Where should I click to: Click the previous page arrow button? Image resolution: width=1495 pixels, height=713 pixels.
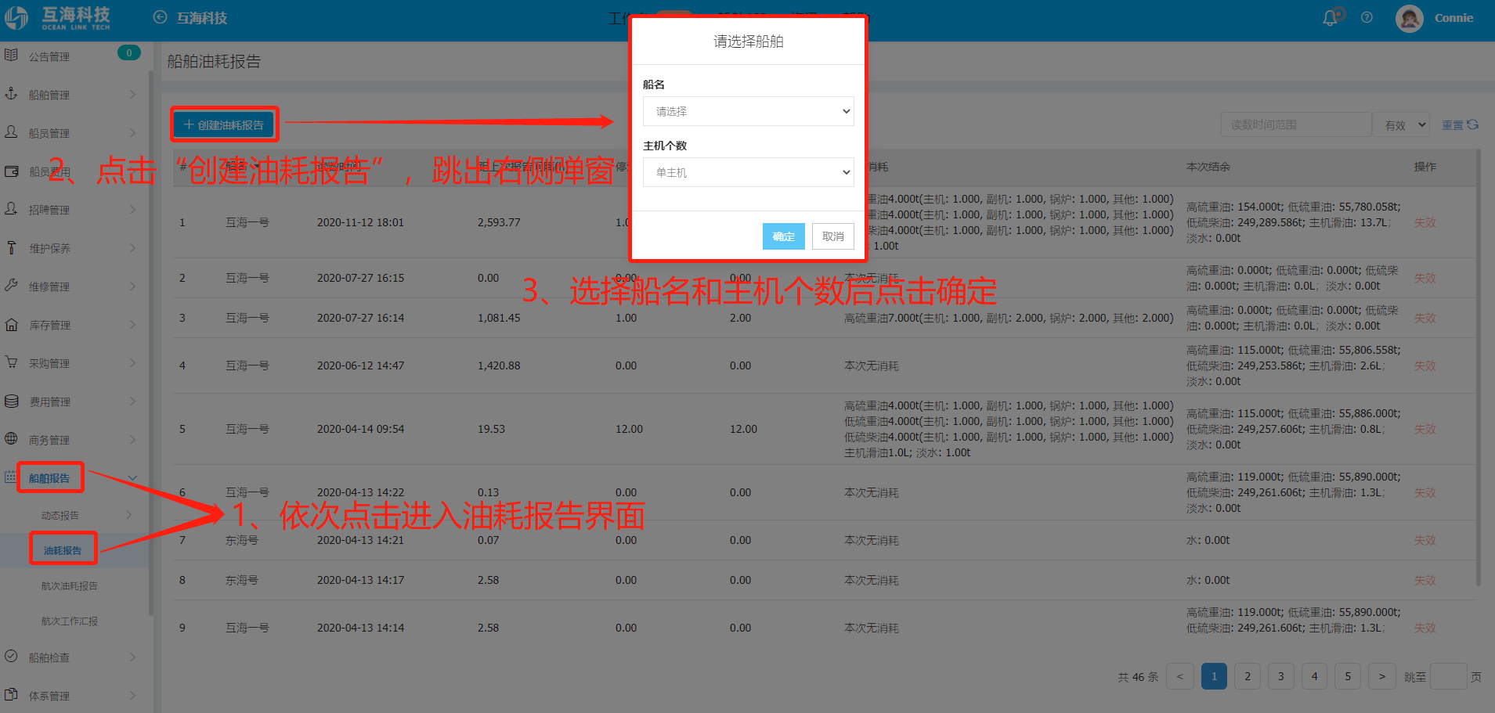point(1180,676)
